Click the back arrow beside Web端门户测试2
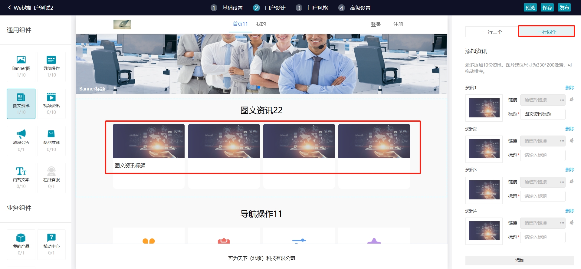The height and width of the screenshot is (269, 581). (9, 8)
